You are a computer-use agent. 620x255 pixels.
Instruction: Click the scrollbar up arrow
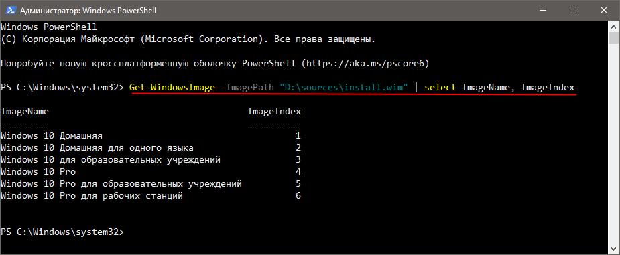[613, 27]
